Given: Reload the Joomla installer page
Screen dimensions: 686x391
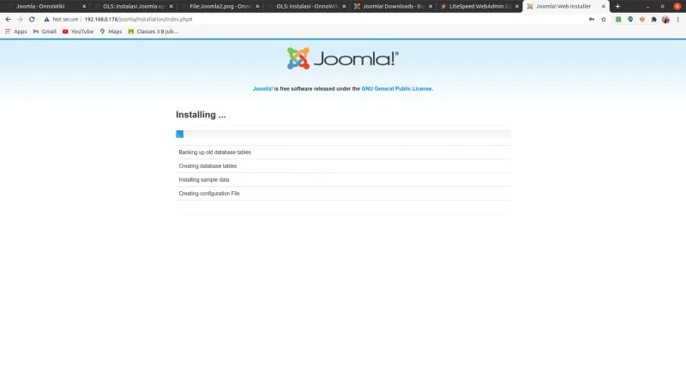Looking at the screenshot, I should click(32, 19).
